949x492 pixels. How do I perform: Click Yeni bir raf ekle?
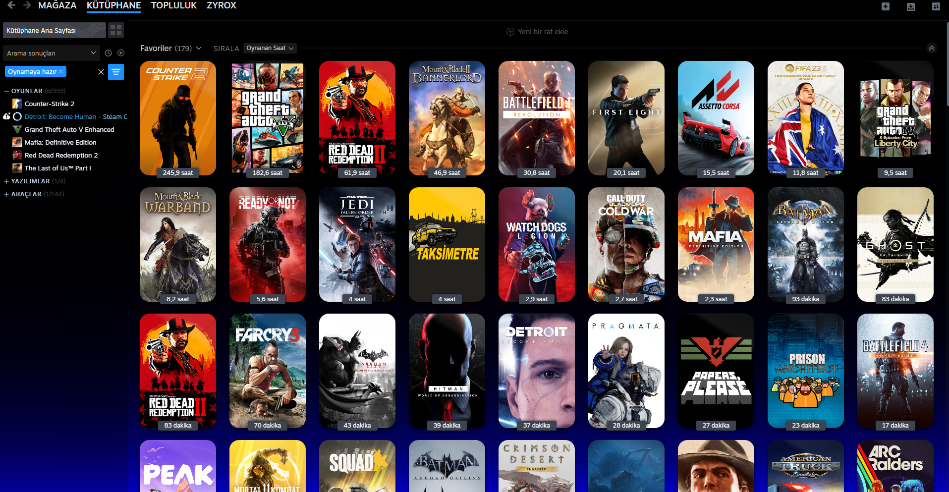tap(537, 32)
